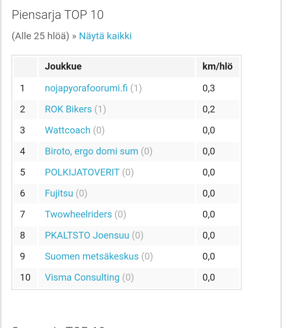
Task: Click rank number 5 cell
Action: [x=23, y=172]
